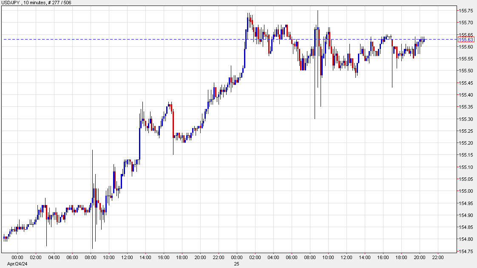Click the 155.15 price axis label

[x=466, y=155]
